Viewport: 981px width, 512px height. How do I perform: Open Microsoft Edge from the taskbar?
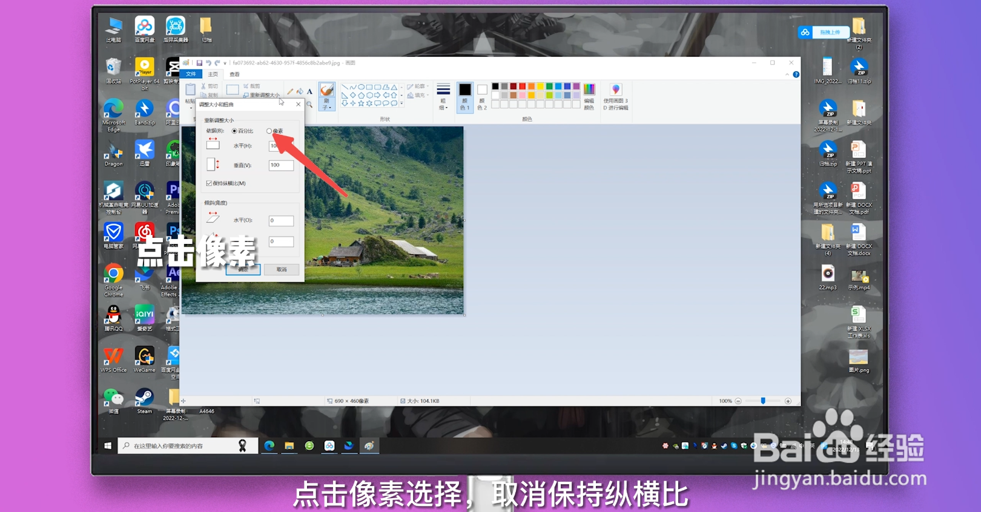pos(269,446)
